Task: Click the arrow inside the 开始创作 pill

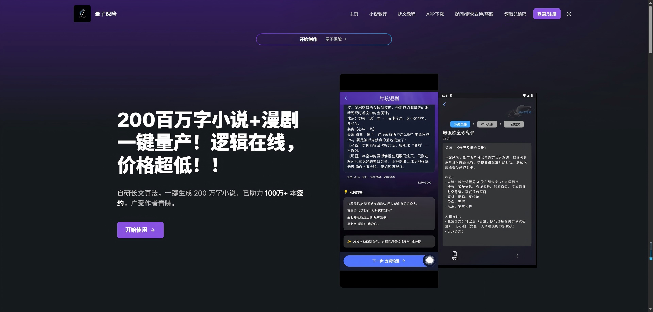Action: (345, 39)
